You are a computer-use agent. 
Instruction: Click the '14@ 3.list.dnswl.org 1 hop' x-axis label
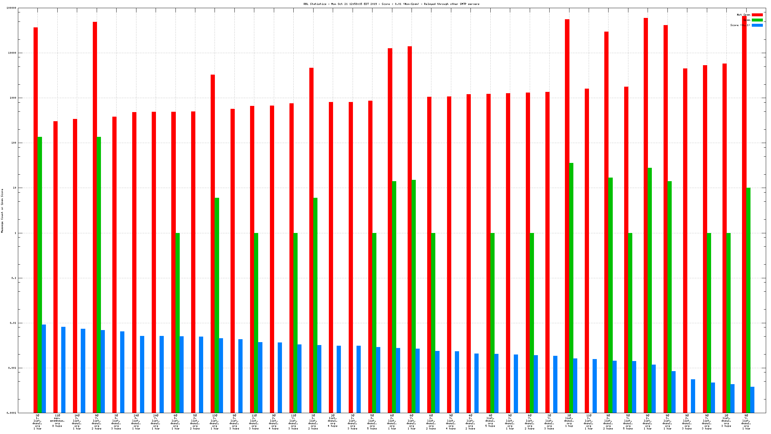tap(77, 422)
